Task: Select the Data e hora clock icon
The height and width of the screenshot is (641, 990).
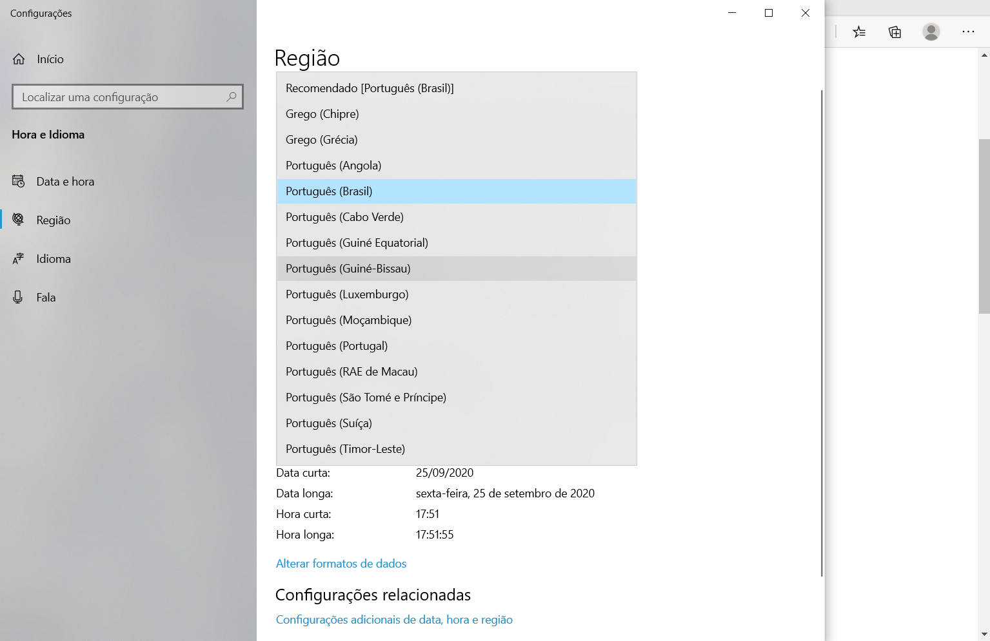Action: 18,181
